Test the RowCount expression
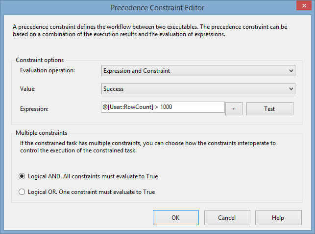The image size is (315, 234). [x=270, y=109]
